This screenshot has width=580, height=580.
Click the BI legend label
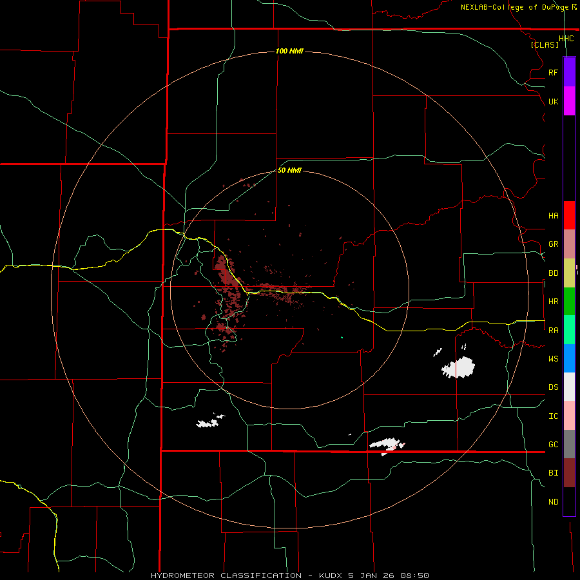coord(553,473)
